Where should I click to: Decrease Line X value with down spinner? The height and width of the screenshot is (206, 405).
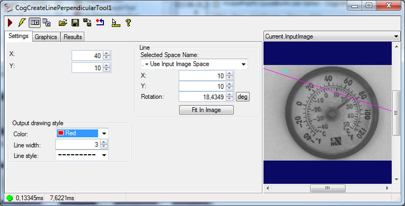click(x=230, y=78)
